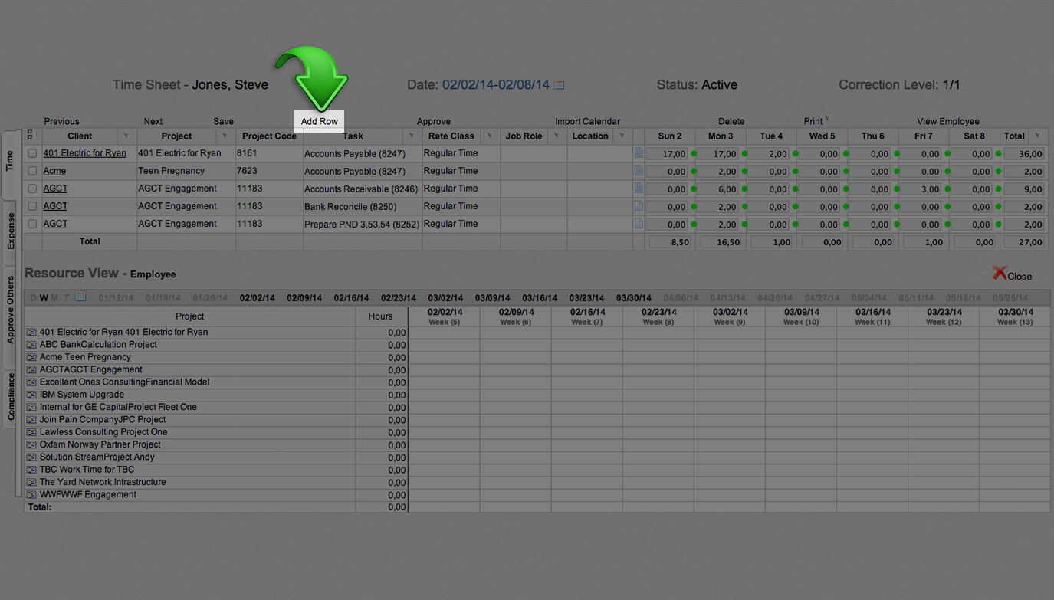Tick the Acme row checkbox
Screen dimensions: 1054x600
(32, 171)
